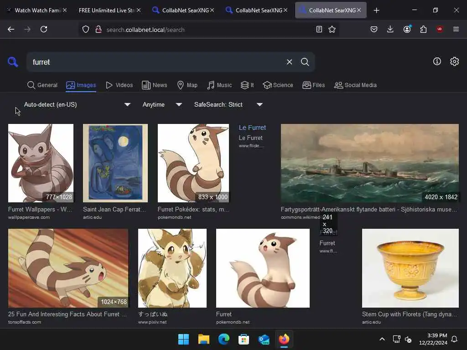The height and width of the screenshot is (350, 467).
Task: Open Furret Wallpapers result title
Action: point(40,209)
